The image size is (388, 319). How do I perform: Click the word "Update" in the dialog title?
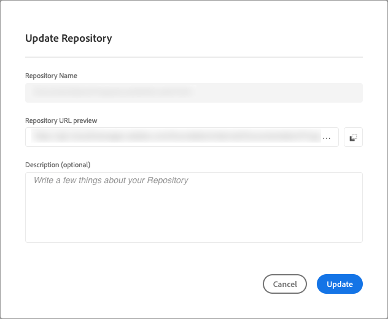pos(42,39)
